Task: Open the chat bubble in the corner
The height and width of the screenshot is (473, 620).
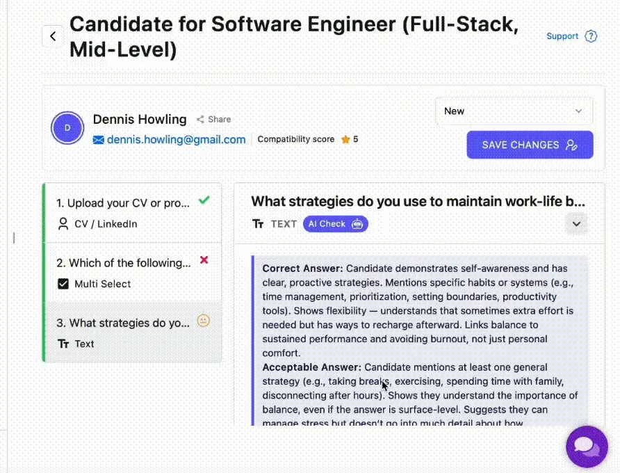Action: coord(587,446)
